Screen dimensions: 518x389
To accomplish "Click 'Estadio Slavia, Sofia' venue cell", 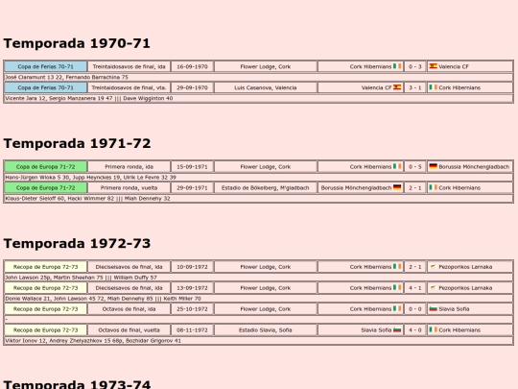I will [266, 330].
